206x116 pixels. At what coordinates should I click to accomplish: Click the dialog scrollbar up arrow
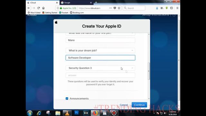pyautogui.click(x=149, y=34)
